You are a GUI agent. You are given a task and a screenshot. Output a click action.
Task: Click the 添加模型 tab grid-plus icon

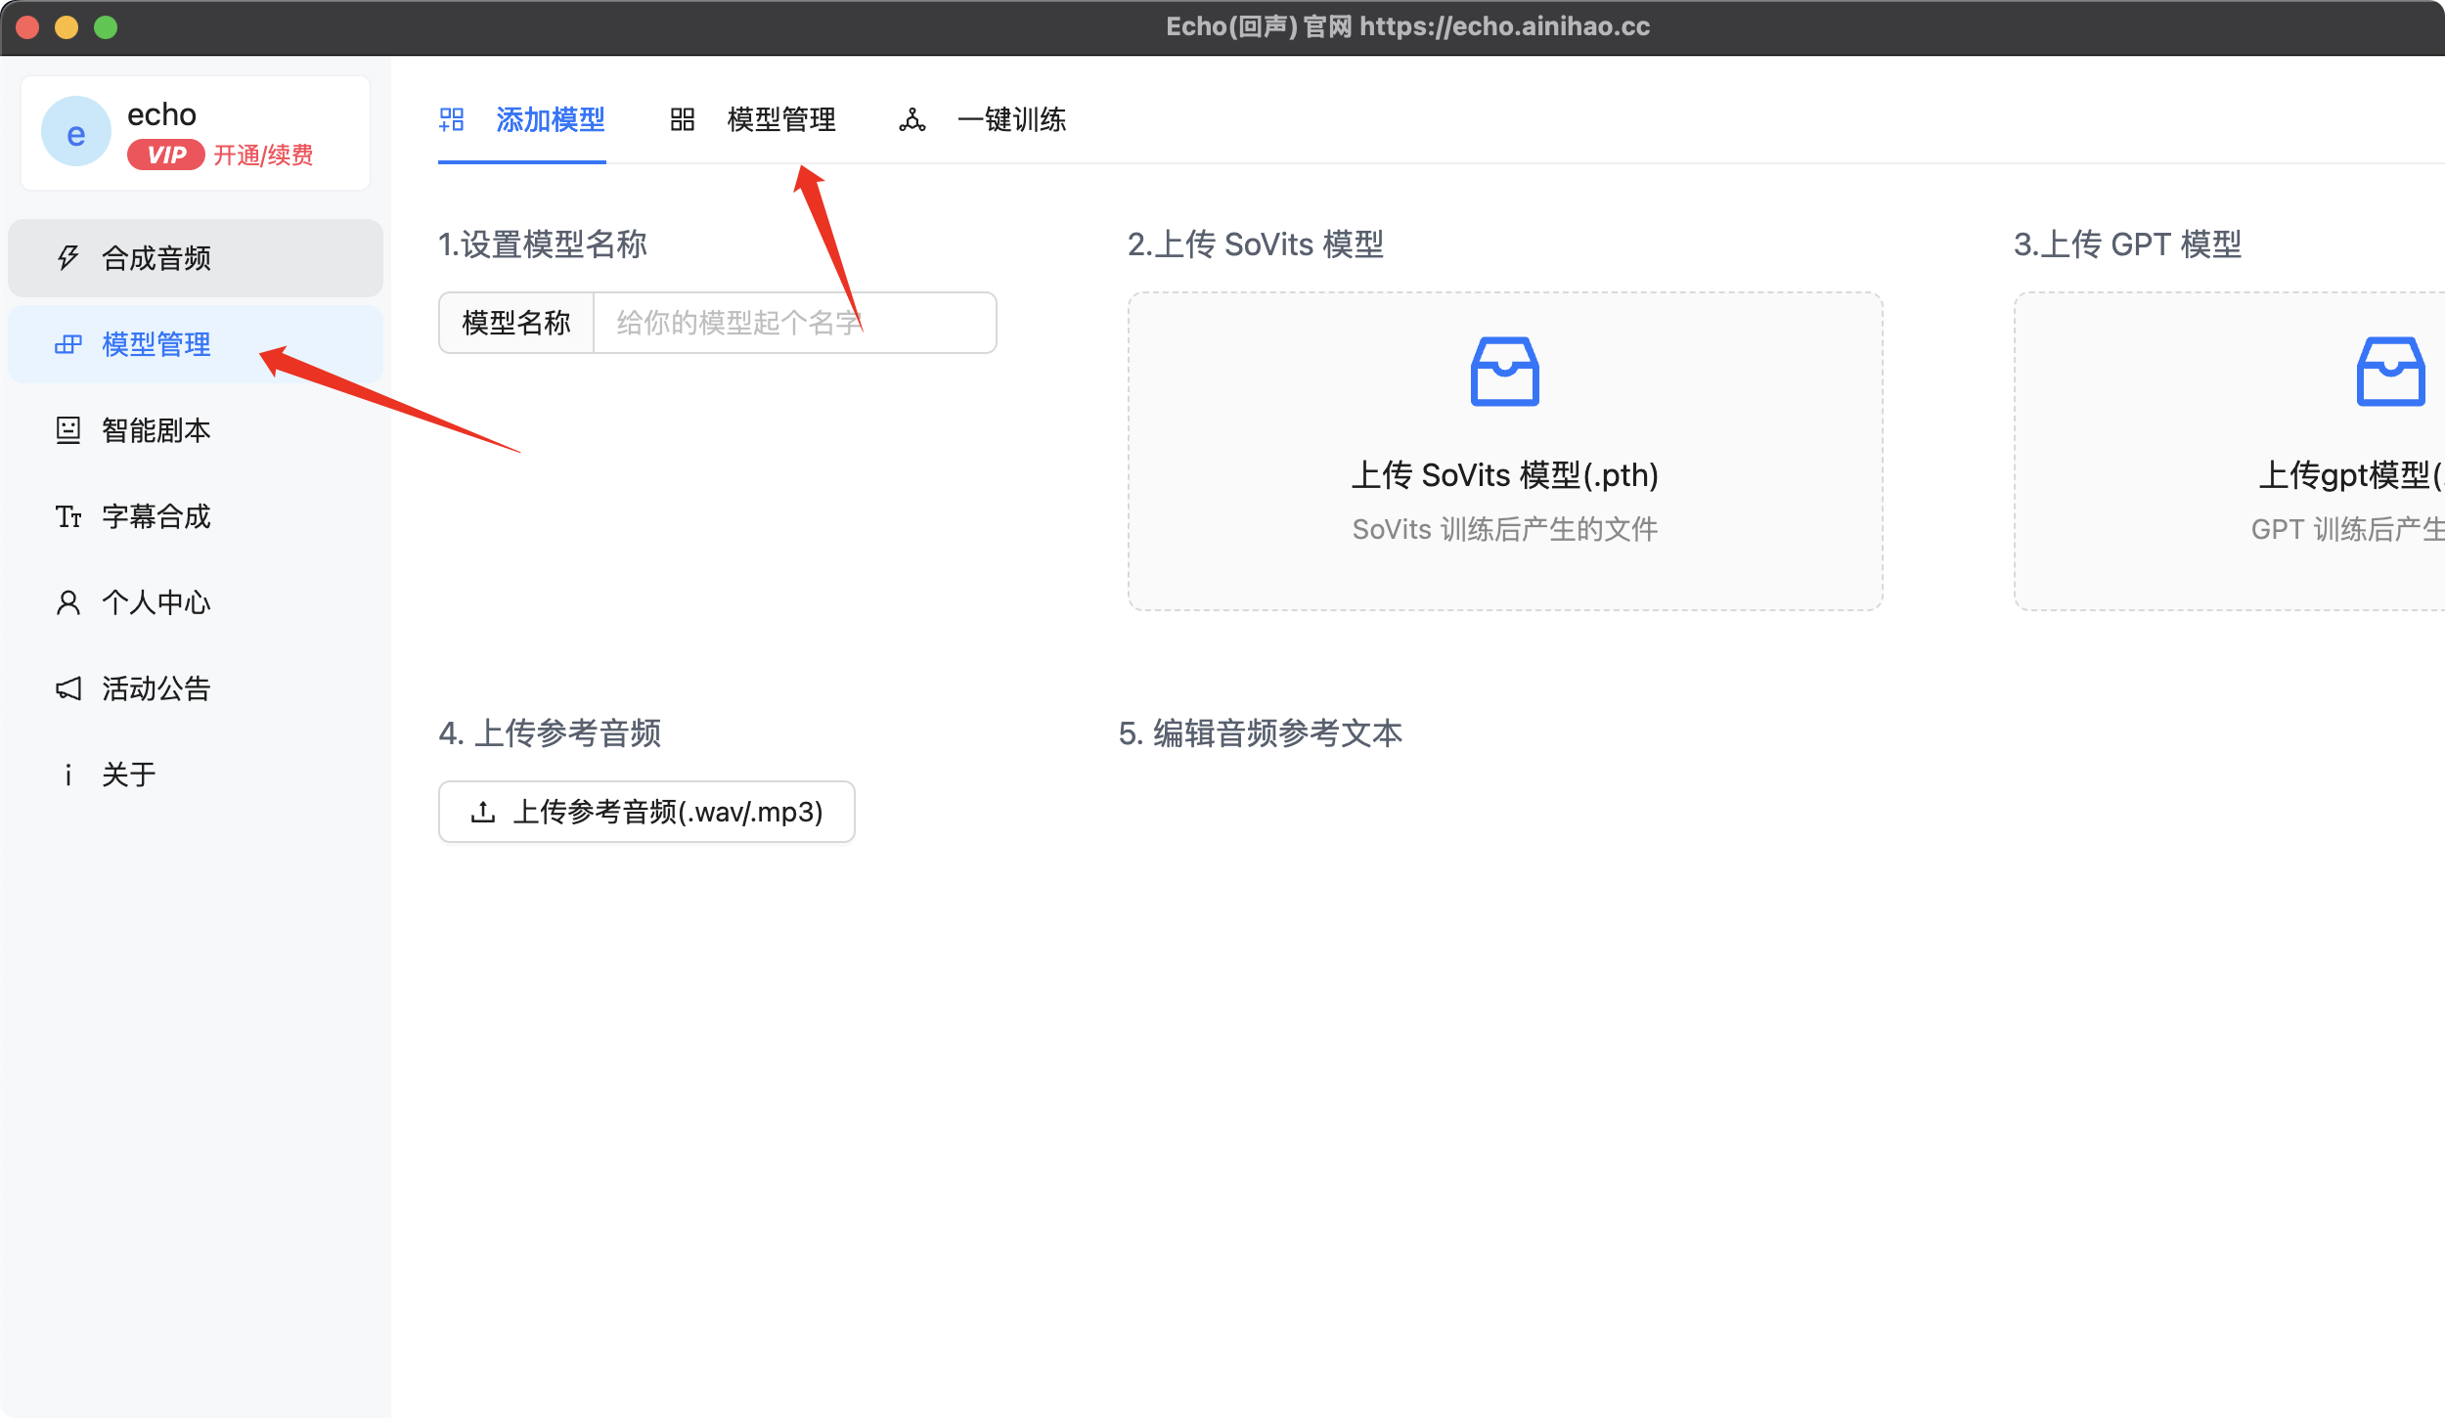pos(452,119)
